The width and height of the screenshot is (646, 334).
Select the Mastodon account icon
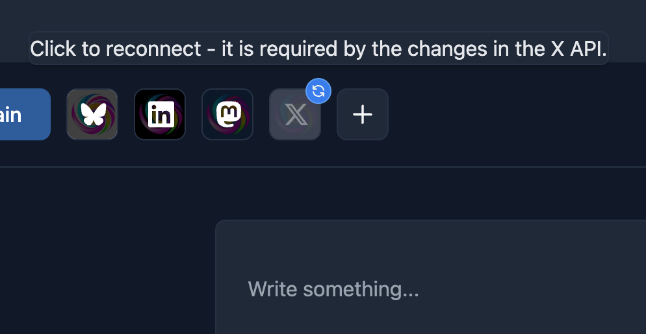point(227,114)
